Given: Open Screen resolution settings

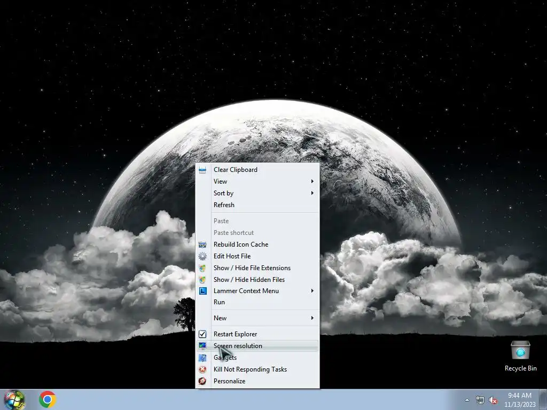Looking at the screenshot, I should pos(257,346).
